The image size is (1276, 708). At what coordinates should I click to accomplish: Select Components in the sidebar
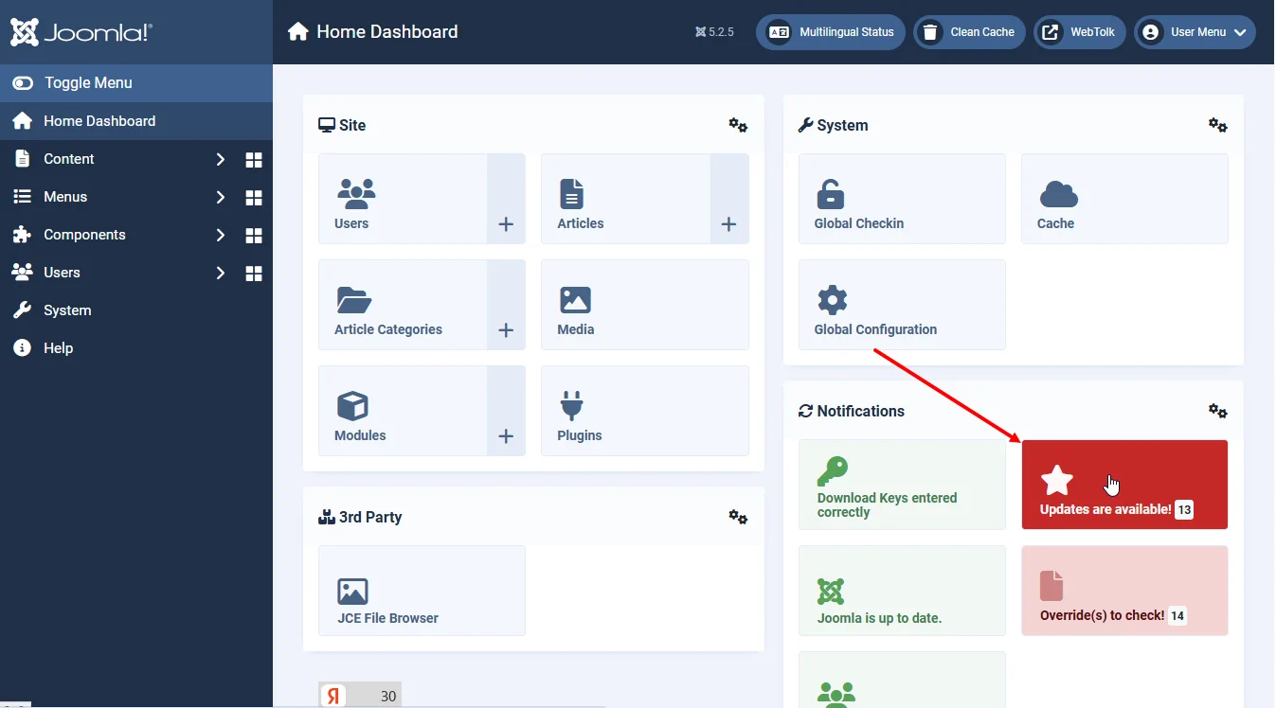coord(84,235)
